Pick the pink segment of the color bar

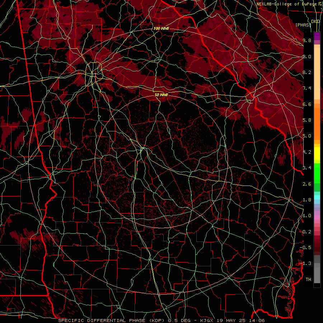(317, 217)
